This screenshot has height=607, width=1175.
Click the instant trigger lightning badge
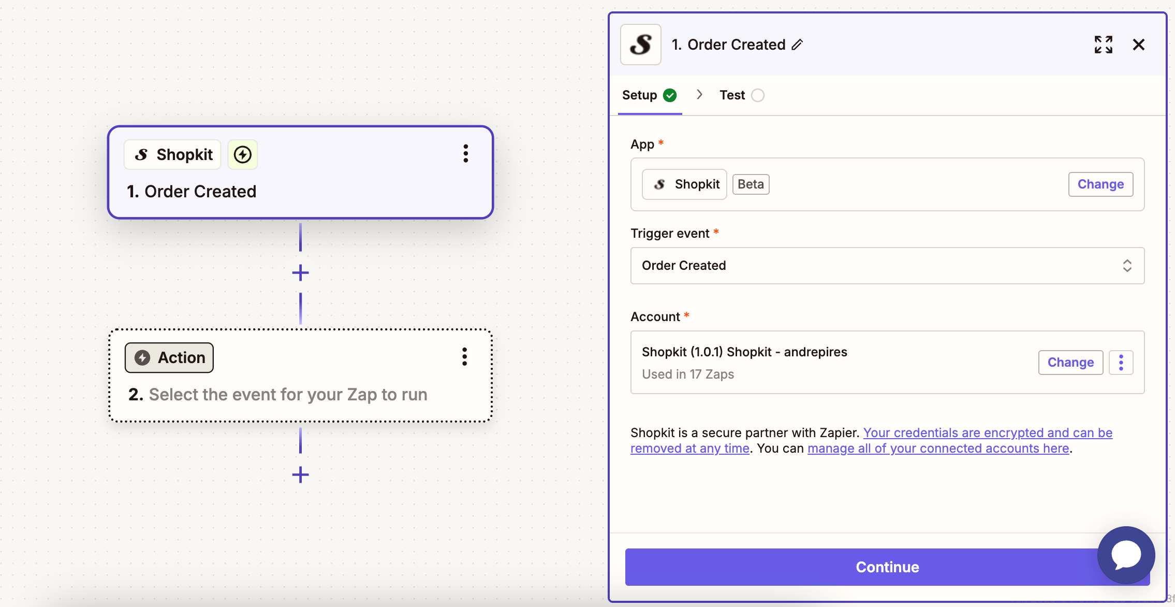[x=242, y=154]
